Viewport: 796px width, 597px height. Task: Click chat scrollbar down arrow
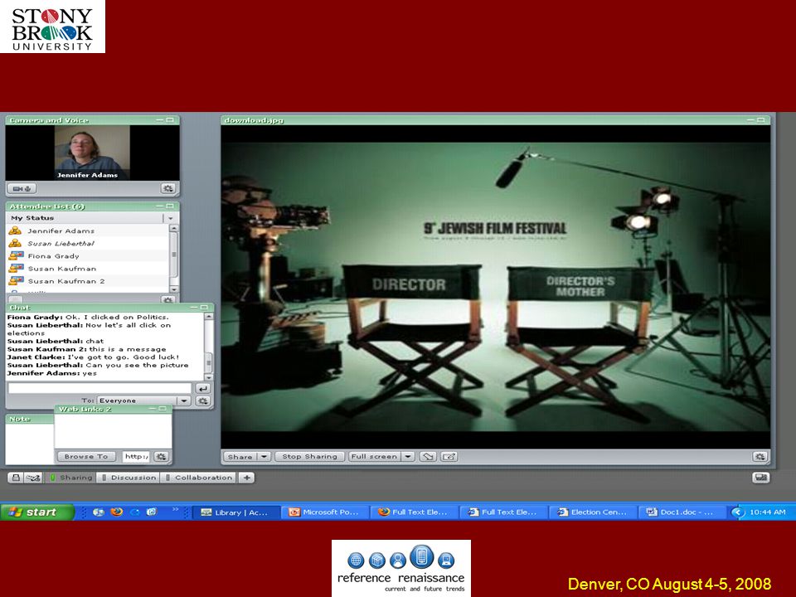[208, 377]
